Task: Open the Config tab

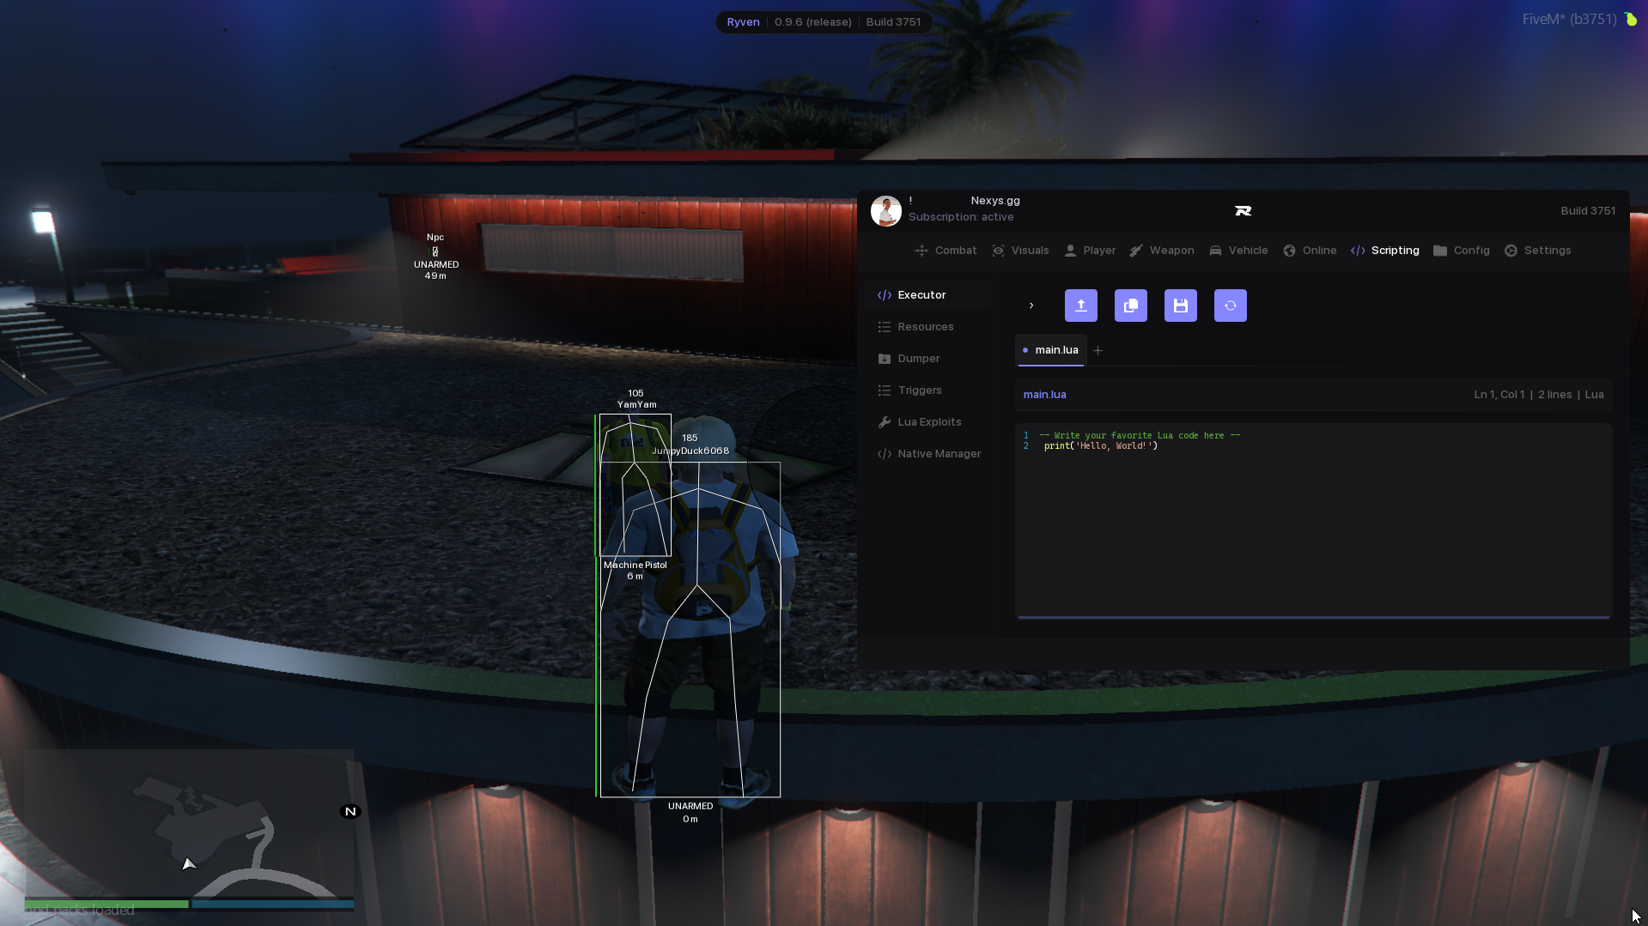Action: [1462, 251]
